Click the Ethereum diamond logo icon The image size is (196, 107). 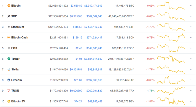click(9, 27)
